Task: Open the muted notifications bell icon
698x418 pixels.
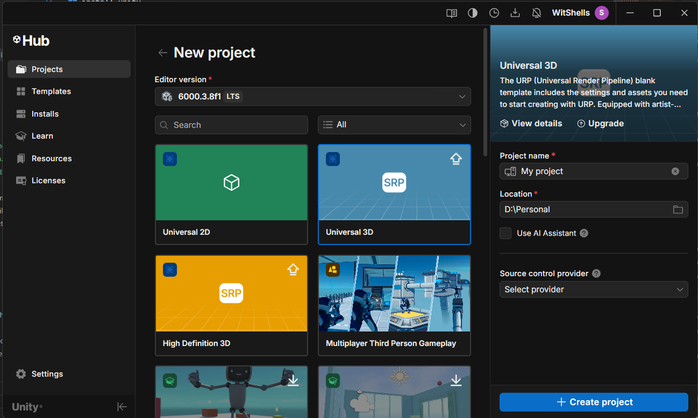Action: [x=537, y=13]
